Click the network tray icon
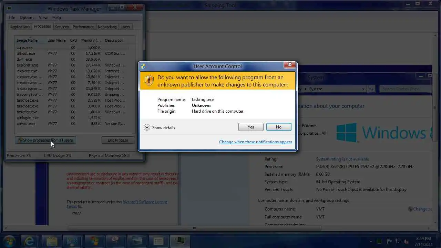The image size is (441, 248). point(398,241)
